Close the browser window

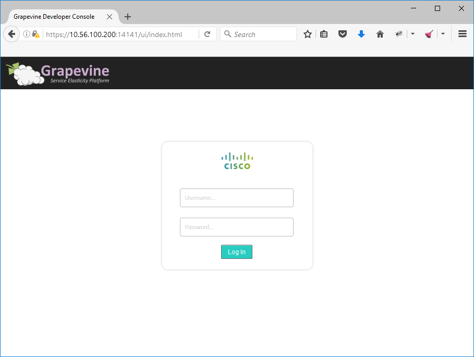pos(461,8)
